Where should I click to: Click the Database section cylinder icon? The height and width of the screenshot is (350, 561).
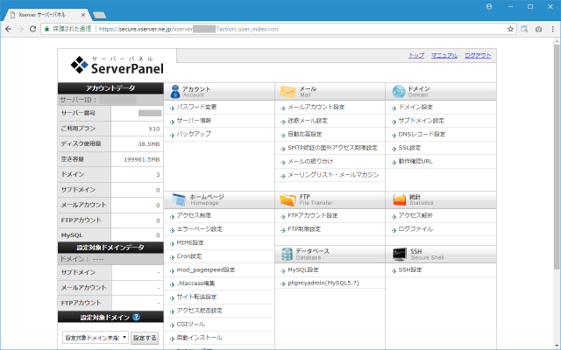coord(288,254)
